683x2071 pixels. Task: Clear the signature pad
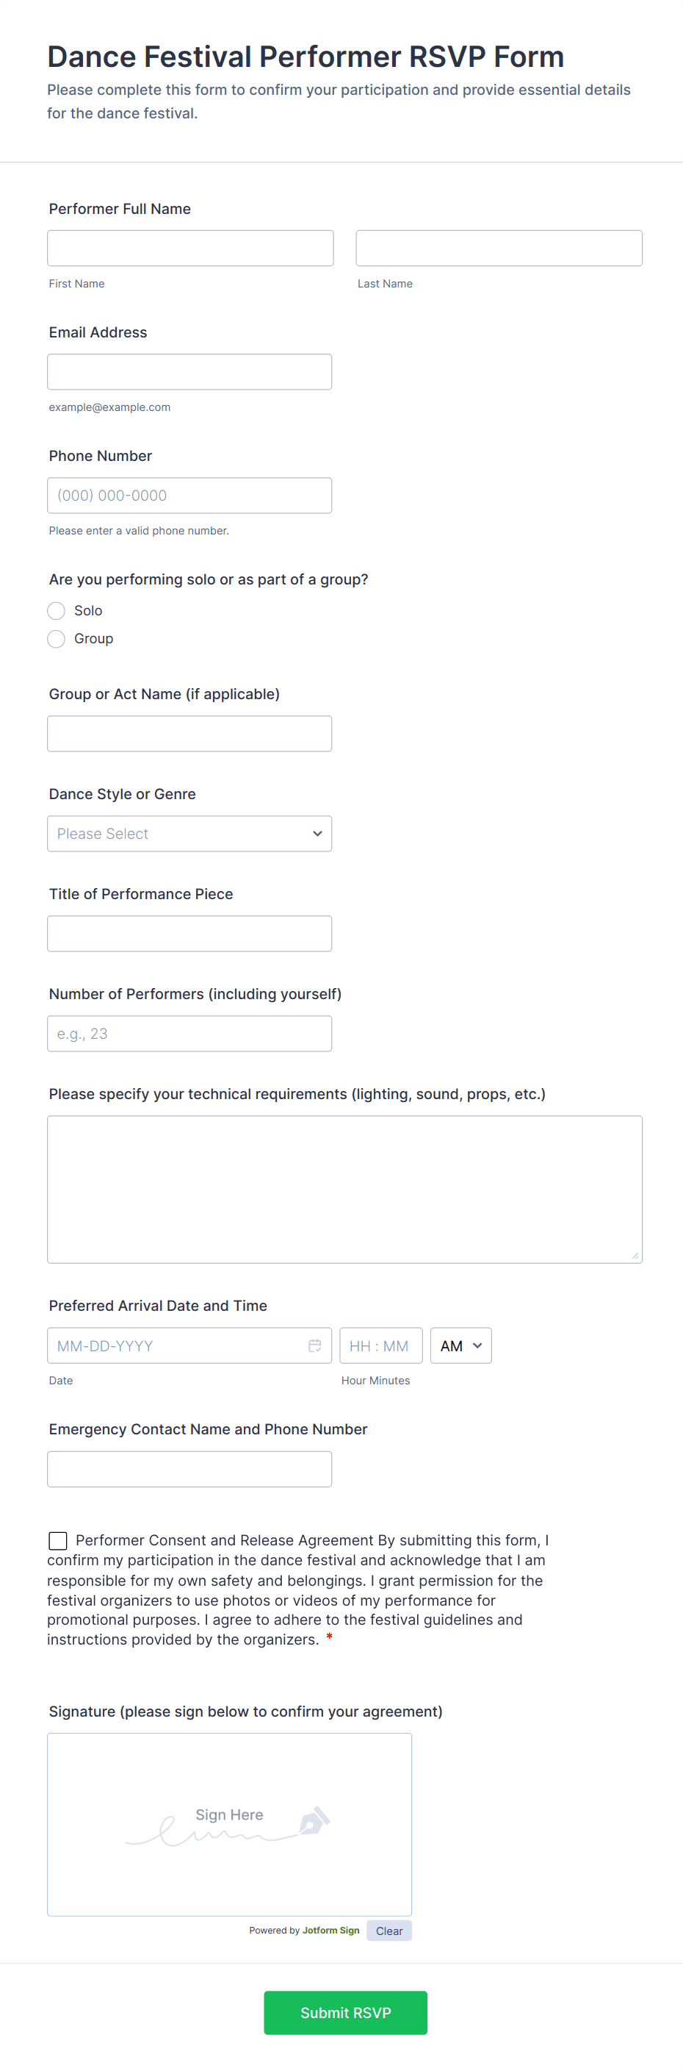pyautogui.click(x=389, y=1931)
